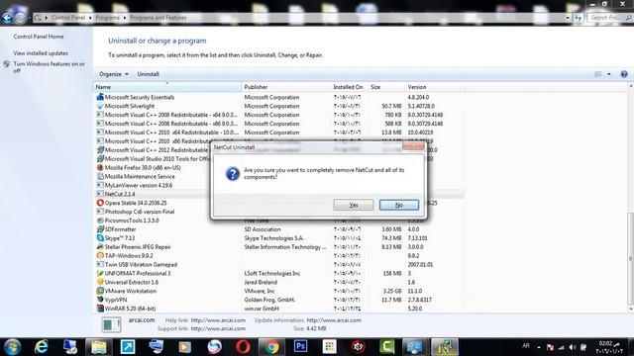
Task: Select the WinRAR 5.20 (64-bit) icon
Action: 100,309
